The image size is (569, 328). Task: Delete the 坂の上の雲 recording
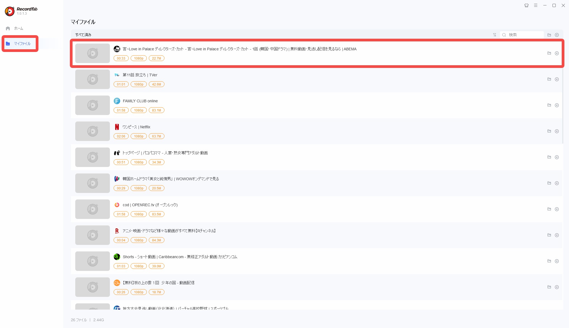click(x=557, y=287)
